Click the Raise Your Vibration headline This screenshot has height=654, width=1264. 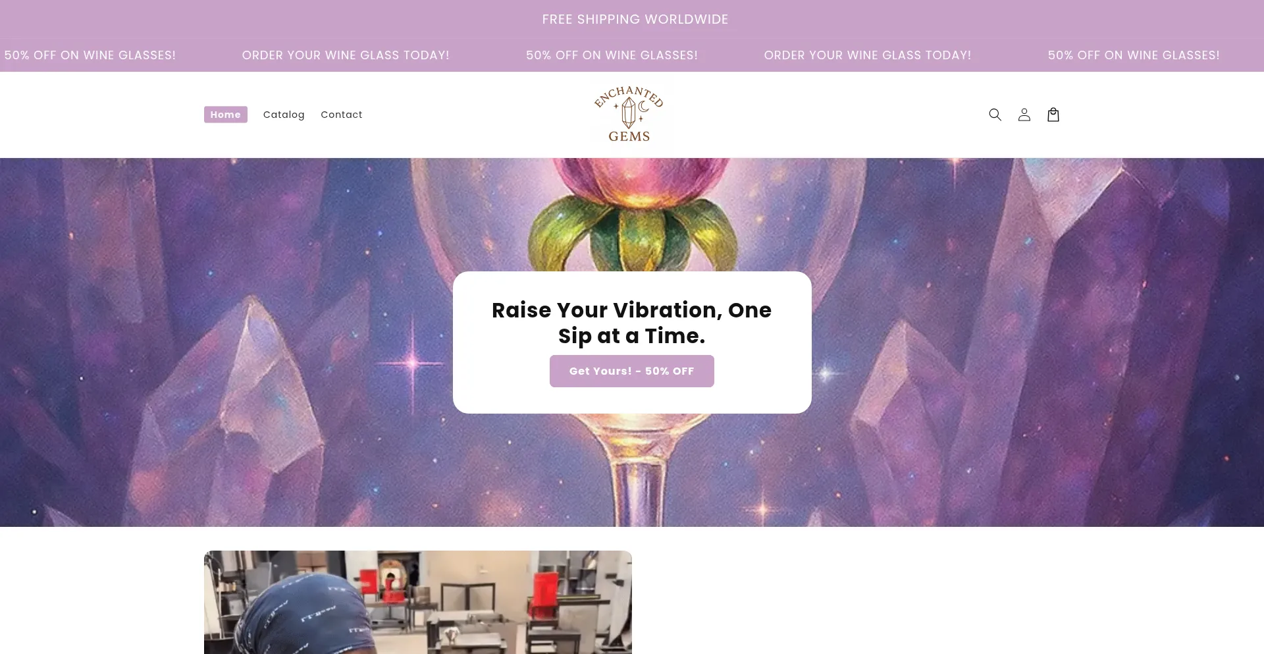click(x=631, y=323)
